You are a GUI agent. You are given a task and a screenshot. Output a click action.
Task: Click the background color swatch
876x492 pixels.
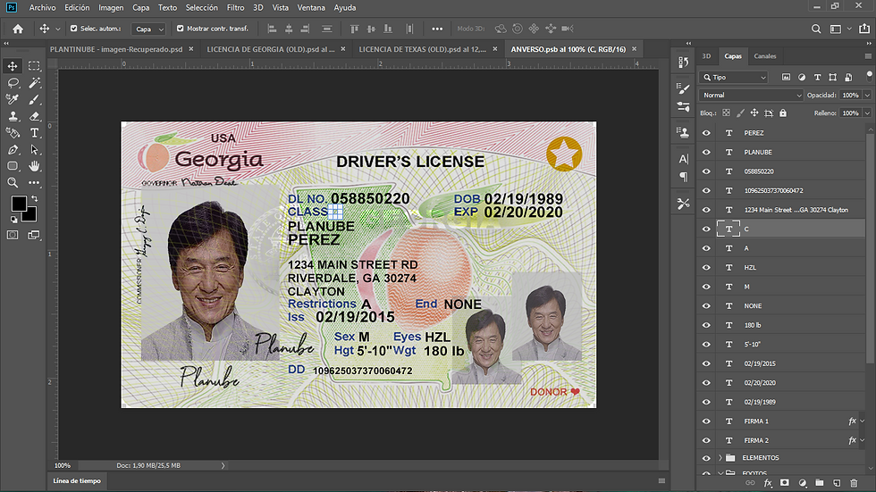[30, 215]
